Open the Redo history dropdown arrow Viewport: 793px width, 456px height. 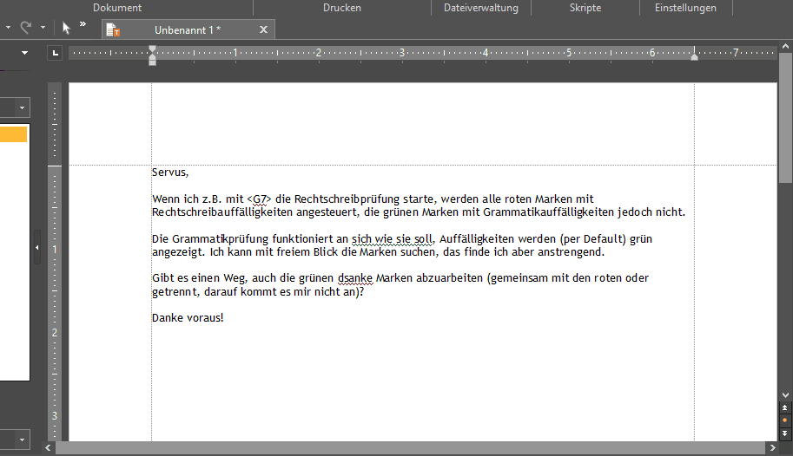point(43,27)
